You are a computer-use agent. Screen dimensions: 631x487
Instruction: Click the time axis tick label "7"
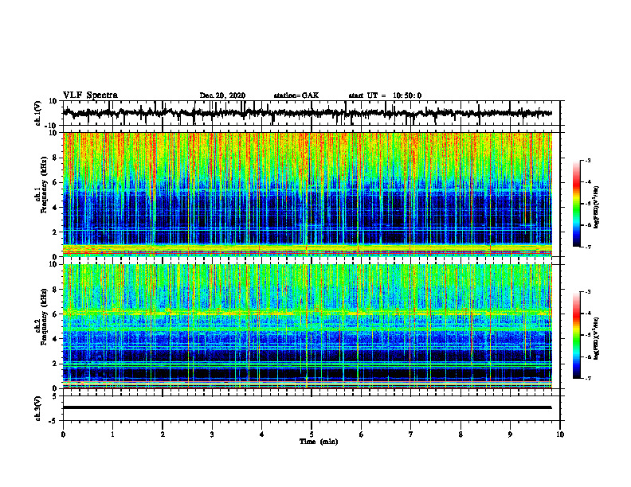[411, 434]
